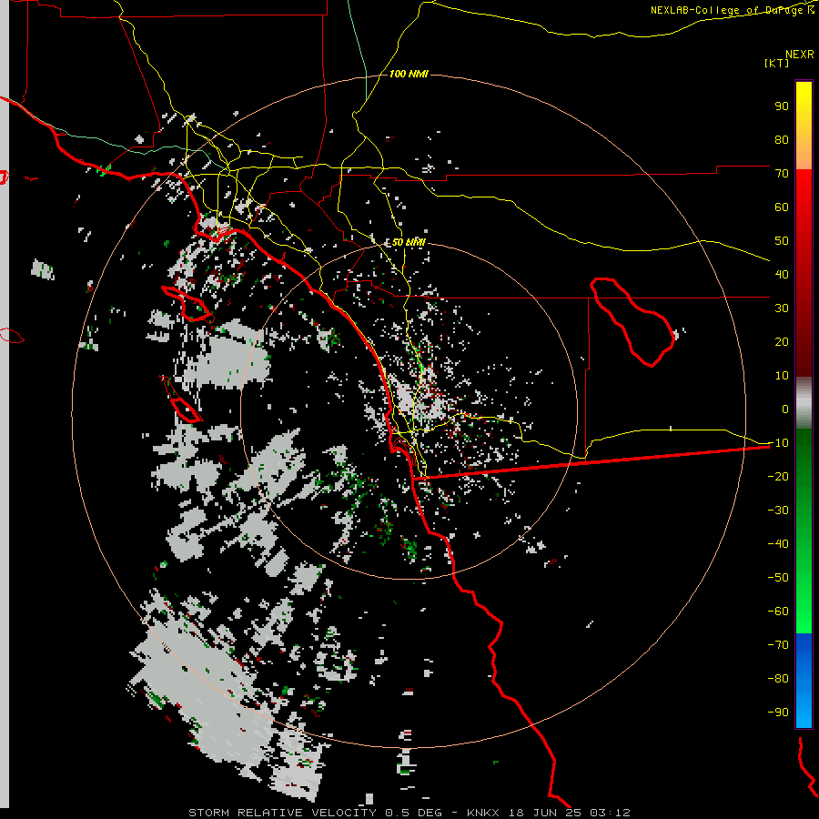Click the 0 knot scale label
The image size is (819, 819).
(785, 409)
